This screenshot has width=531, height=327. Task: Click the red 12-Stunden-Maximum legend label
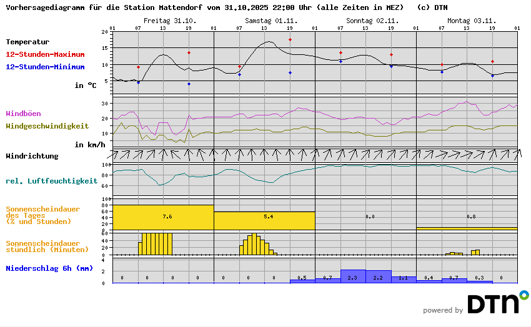click(x=45, y=55)
